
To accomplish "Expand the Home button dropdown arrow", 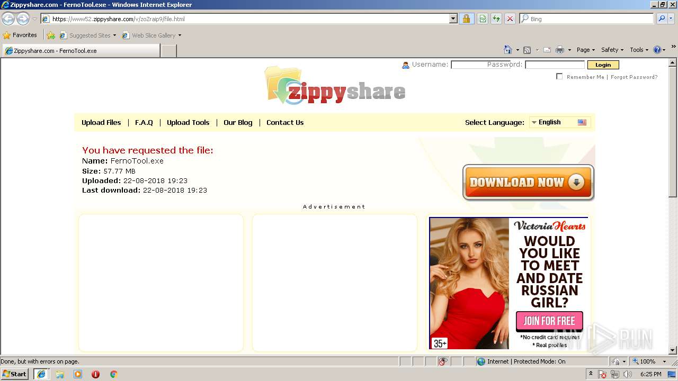I will pyautogui.click(x=517, y=50).
